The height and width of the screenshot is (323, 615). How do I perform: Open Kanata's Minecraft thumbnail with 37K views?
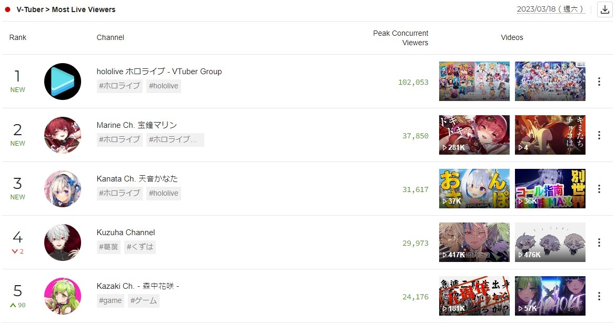pyautogui.click(x=474, y=188)
